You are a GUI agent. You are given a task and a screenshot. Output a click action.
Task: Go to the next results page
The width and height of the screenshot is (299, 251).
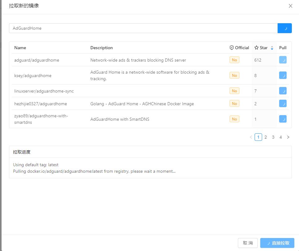click(288, 137)
